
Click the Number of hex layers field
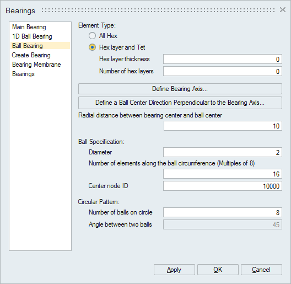point(223,71)
